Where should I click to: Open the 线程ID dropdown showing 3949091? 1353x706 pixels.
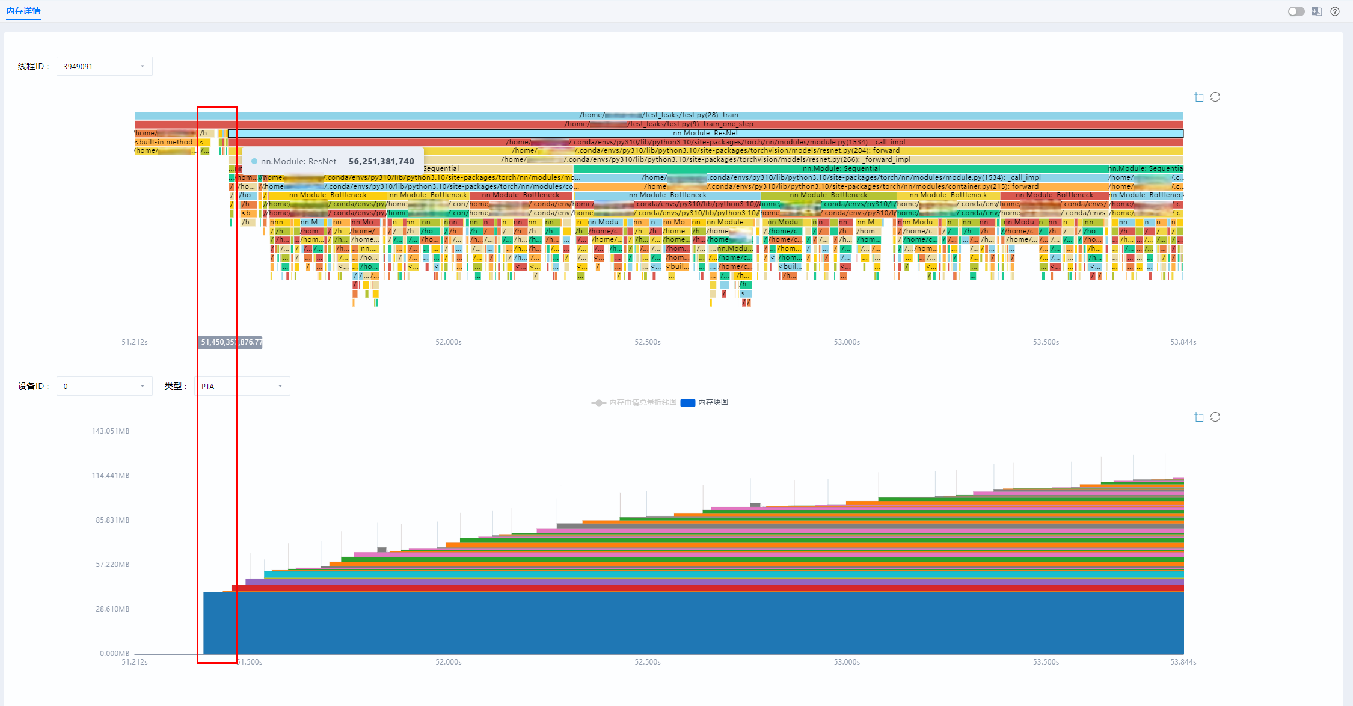(x=104, y=66)
